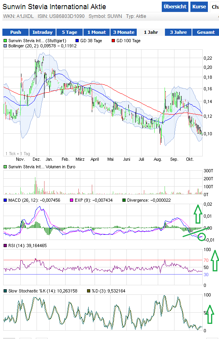Click the WKN: A1JXDL text
219x339 pixels.
click(18, 16)
